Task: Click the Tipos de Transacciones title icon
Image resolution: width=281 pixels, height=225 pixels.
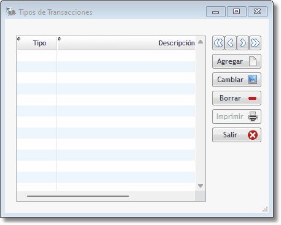Action: pyautogui.click(x=11, y=12)
